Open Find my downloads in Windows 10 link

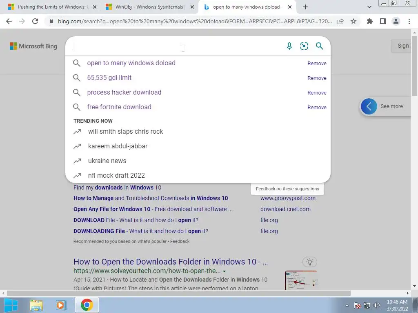[117, 187]
